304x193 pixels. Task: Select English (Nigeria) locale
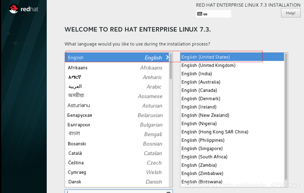(x=232, y=124)
